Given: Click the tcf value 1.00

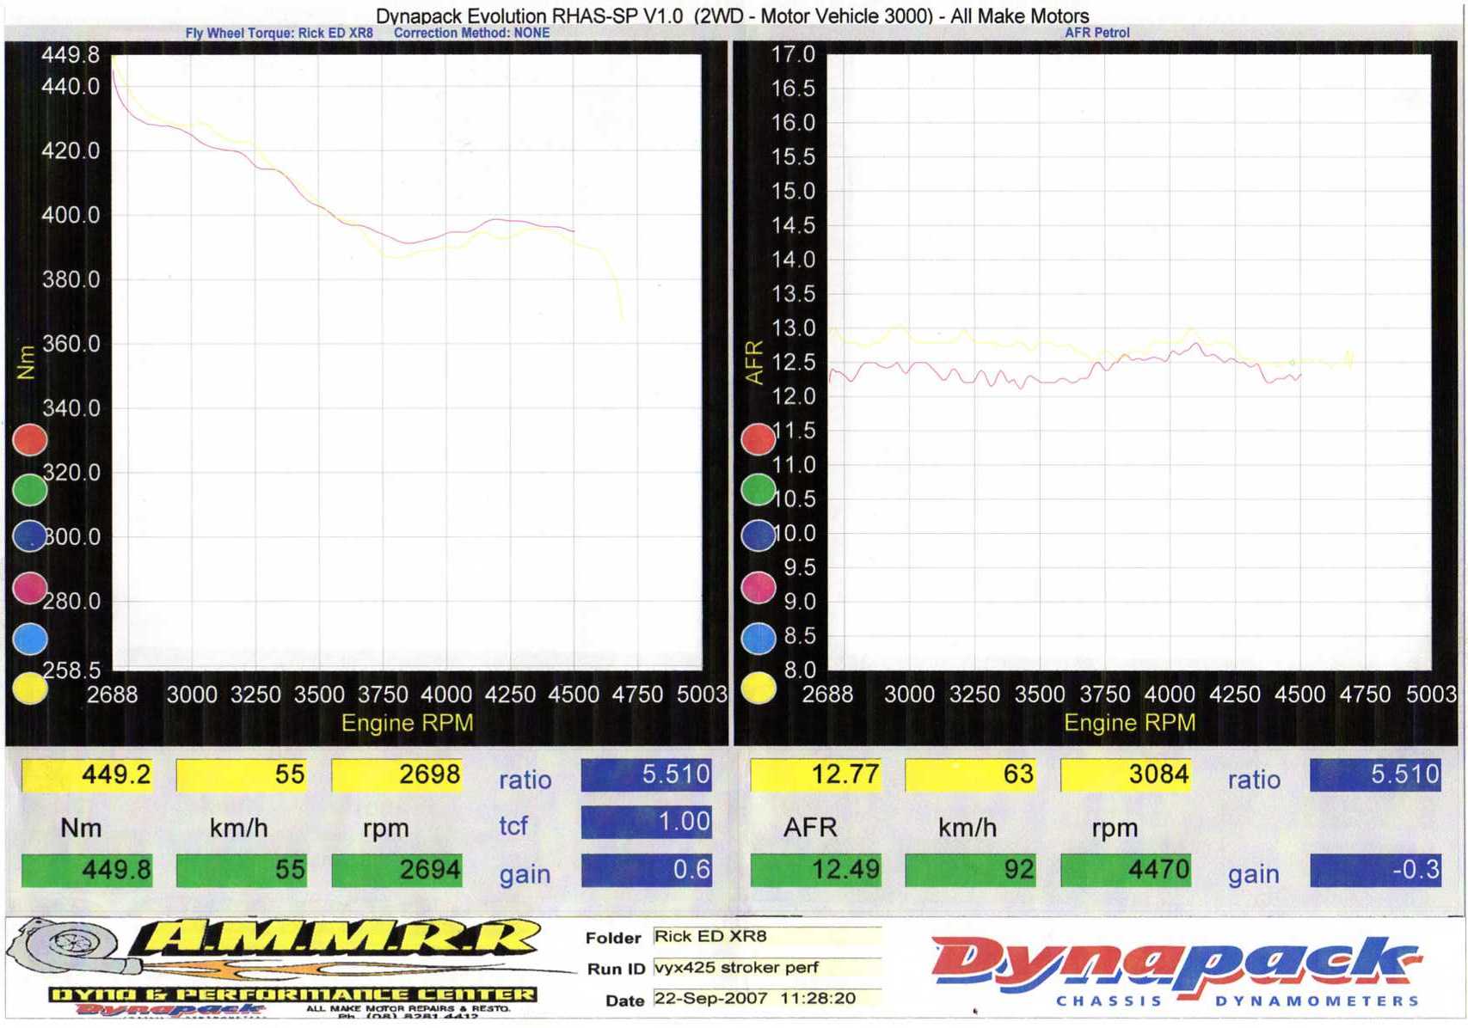Looking at the screenshot, I should pyautogui.click(x=647, y=822).
